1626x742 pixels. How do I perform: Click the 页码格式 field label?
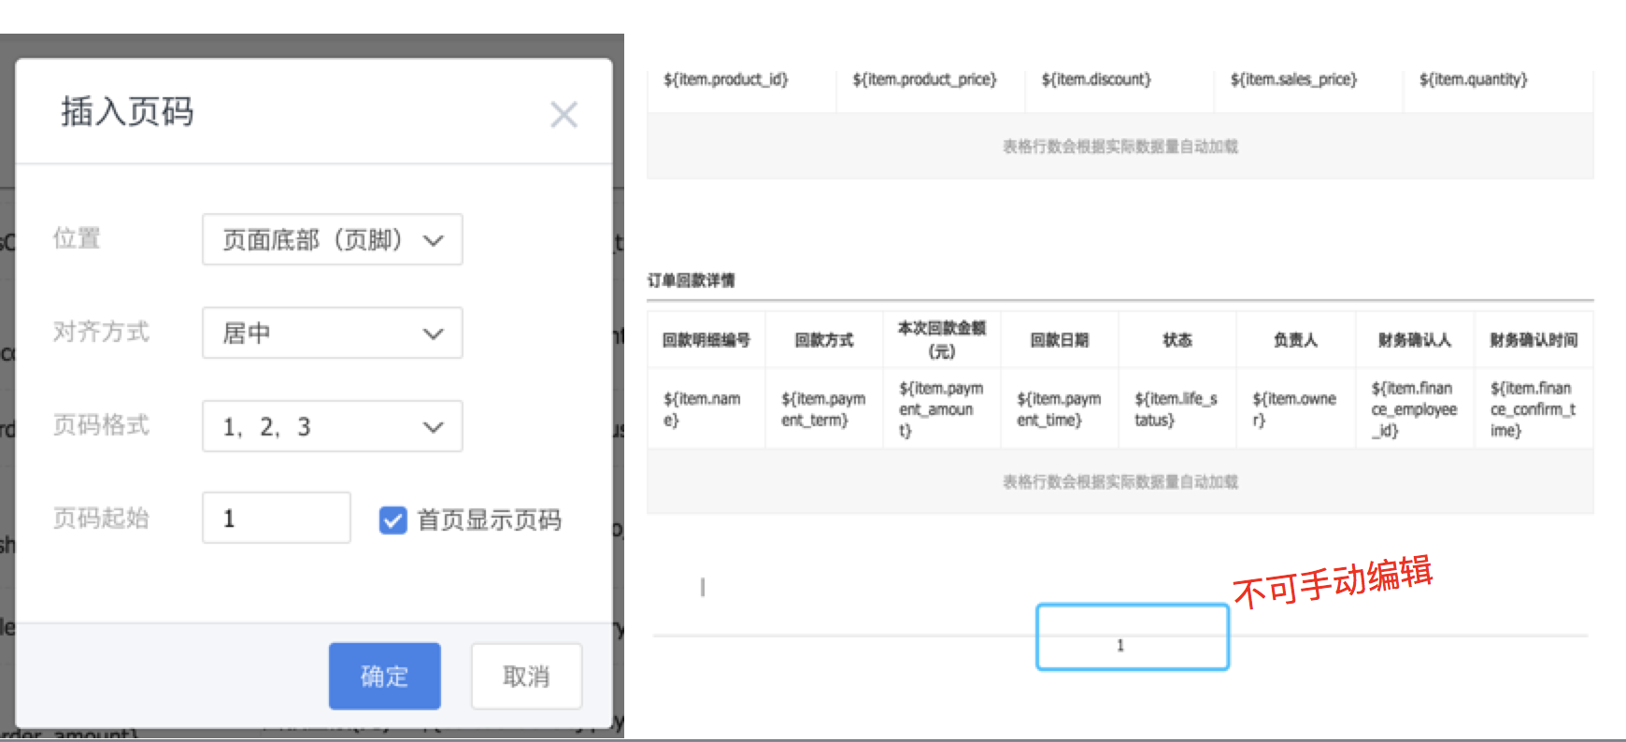tap(101, 425)
